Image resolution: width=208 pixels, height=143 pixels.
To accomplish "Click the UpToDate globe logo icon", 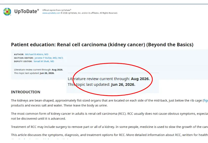I will [x=7, y=12].
